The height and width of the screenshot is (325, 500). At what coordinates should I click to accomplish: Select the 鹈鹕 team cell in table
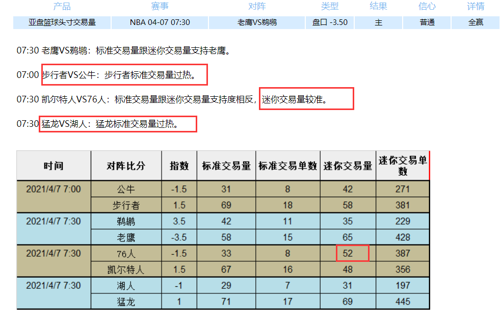pos(126,221)
